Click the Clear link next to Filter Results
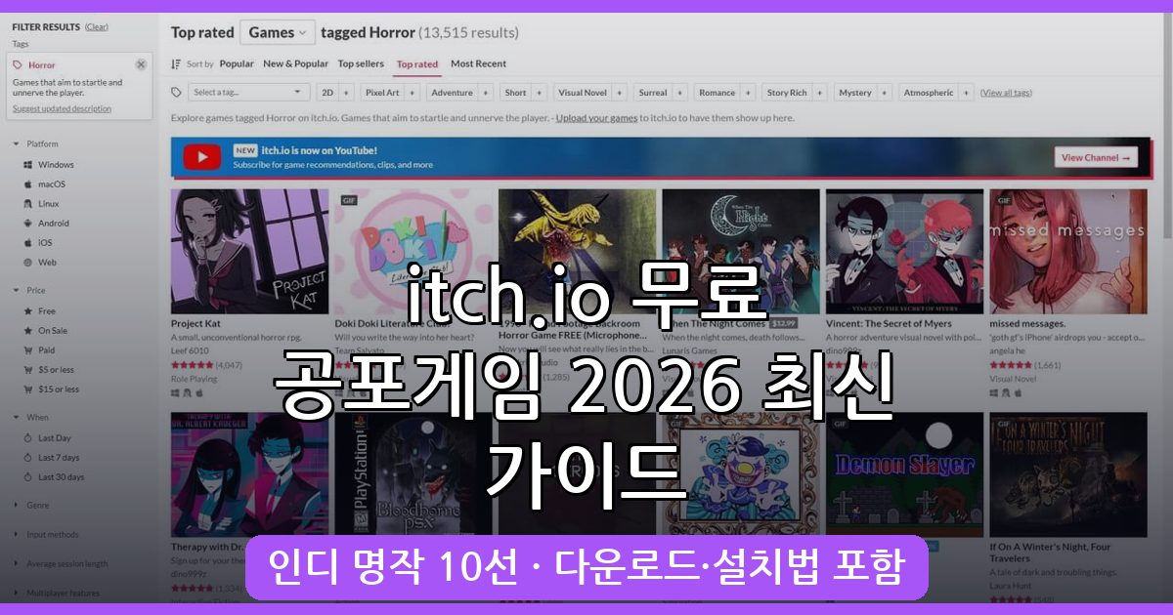The image size is (1173, 615). pos(97,26)
